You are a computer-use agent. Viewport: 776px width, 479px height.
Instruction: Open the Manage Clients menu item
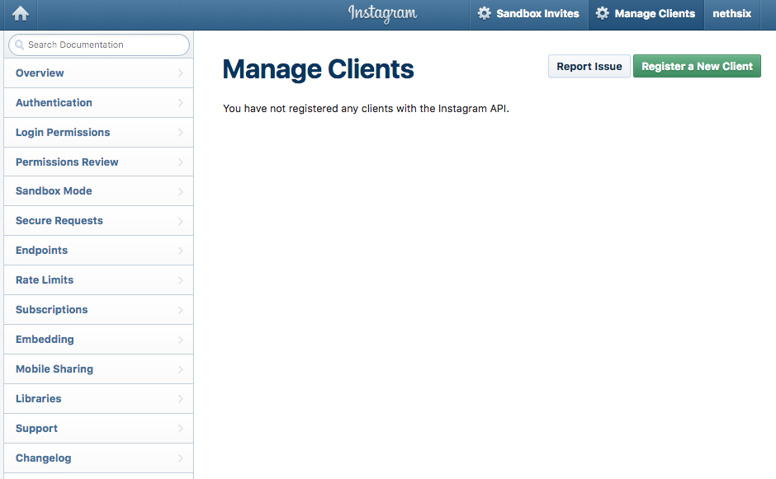pyautogui.click(x=646, y=14)
